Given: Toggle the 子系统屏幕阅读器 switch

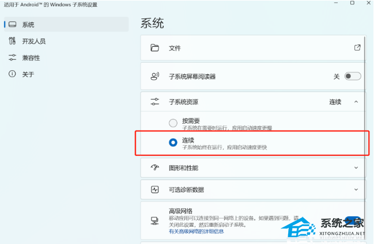Looking at the screenshot, I should tap(352, 76).
